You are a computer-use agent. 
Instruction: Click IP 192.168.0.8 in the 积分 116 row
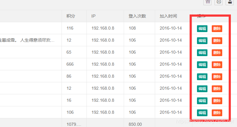pos(105,28)
